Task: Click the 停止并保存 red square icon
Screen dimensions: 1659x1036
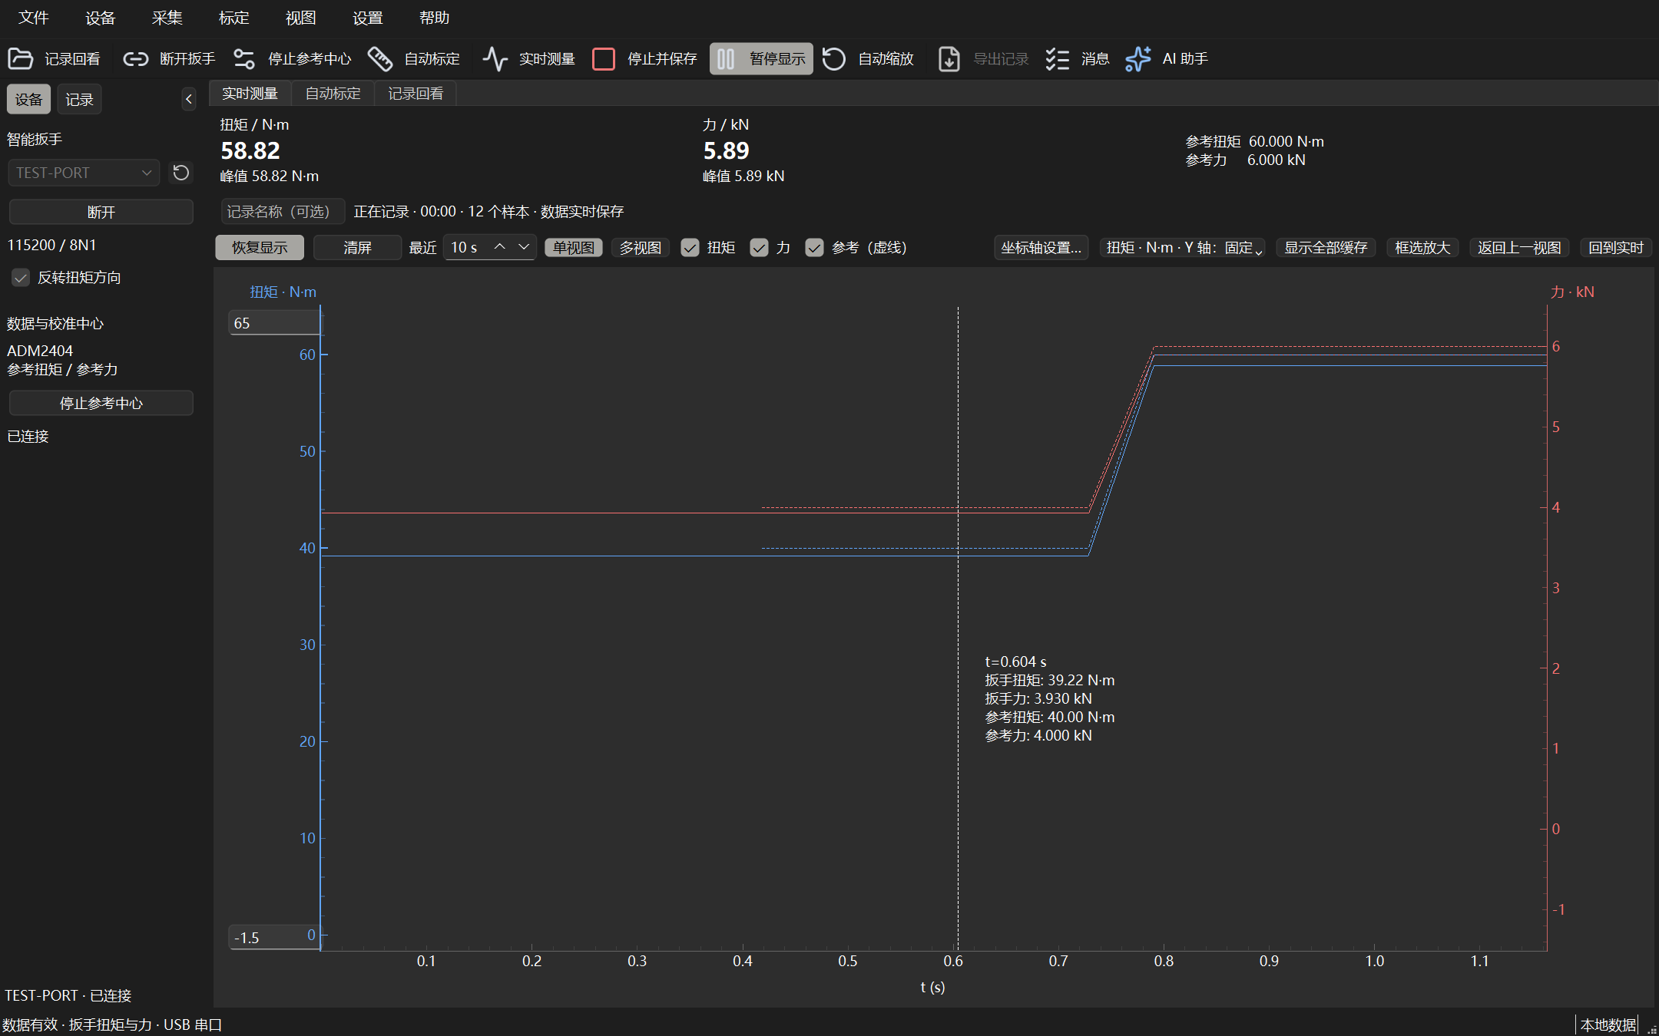Action: click(604, 59)
